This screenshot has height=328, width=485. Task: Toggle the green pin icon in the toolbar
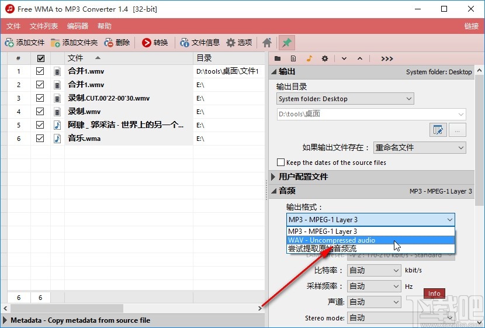pyautogui.click(x=287, y=43)
